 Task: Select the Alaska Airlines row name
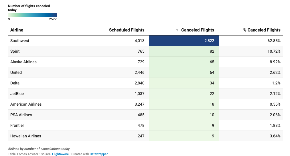tap(23, 62)
